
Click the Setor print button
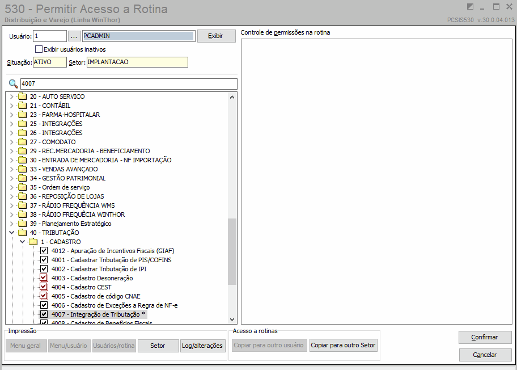click(x=158, y=346)
